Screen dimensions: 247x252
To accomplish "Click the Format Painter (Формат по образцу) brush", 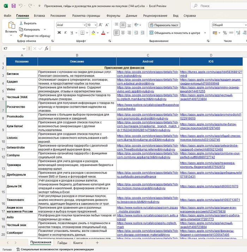I will coord(21,36).
